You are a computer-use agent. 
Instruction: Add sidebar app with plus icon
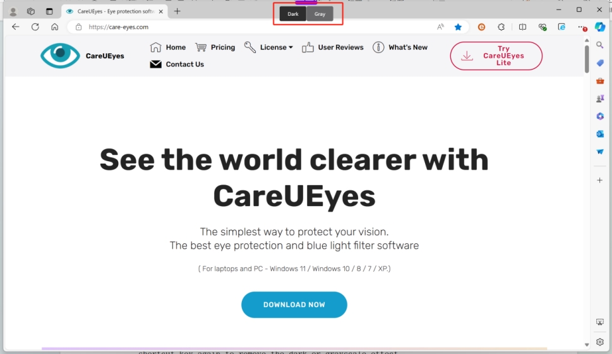point(600,180)
